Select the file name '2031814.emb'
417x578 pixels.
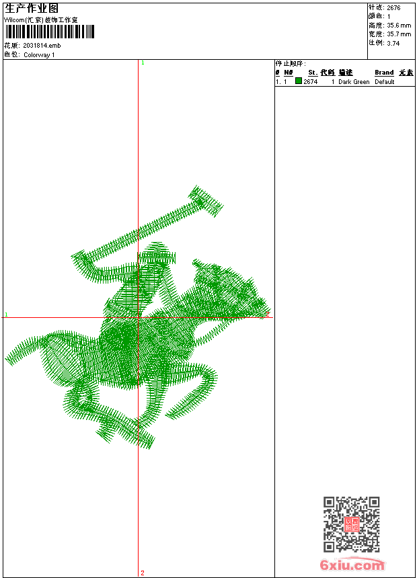42,46
